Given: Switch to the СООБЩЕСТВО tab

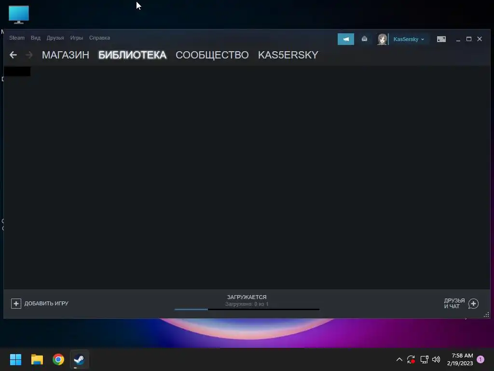Looking at the screenshot, I should (212, 55).
